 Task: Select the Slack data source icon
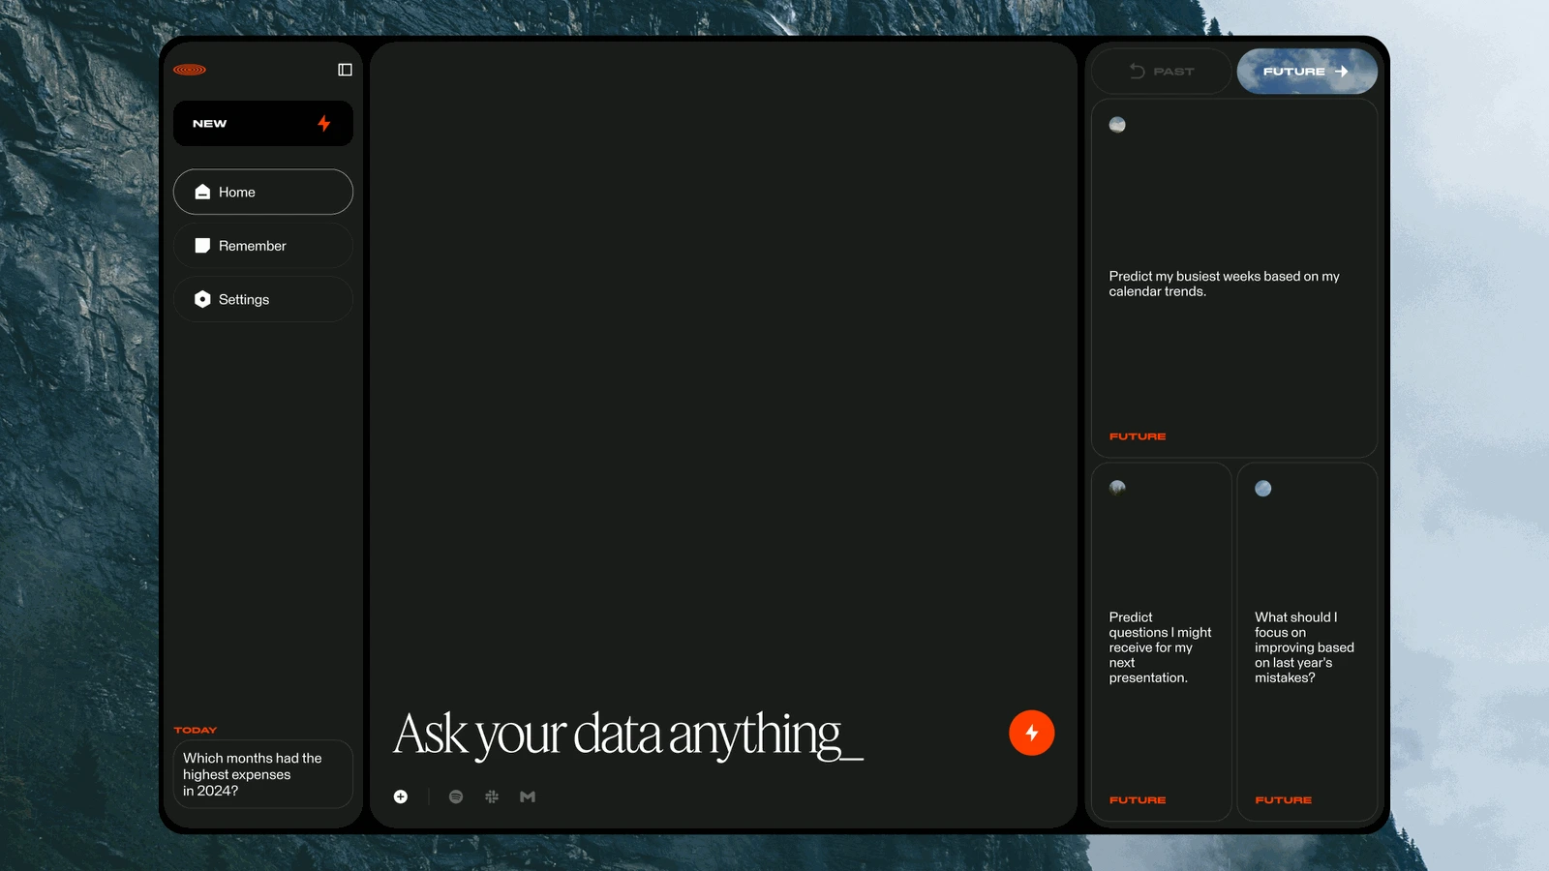[x=492, y=796]
